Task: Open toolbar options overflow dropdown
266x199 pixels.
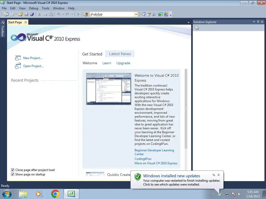Action: (171, 15)
